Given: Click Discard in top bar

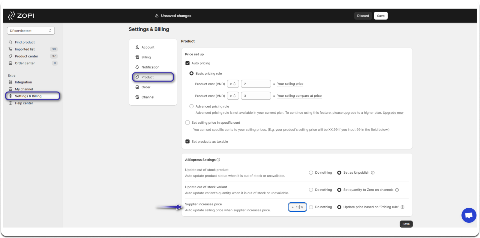Looking at the screenshot, I should [x=363, y=16].
